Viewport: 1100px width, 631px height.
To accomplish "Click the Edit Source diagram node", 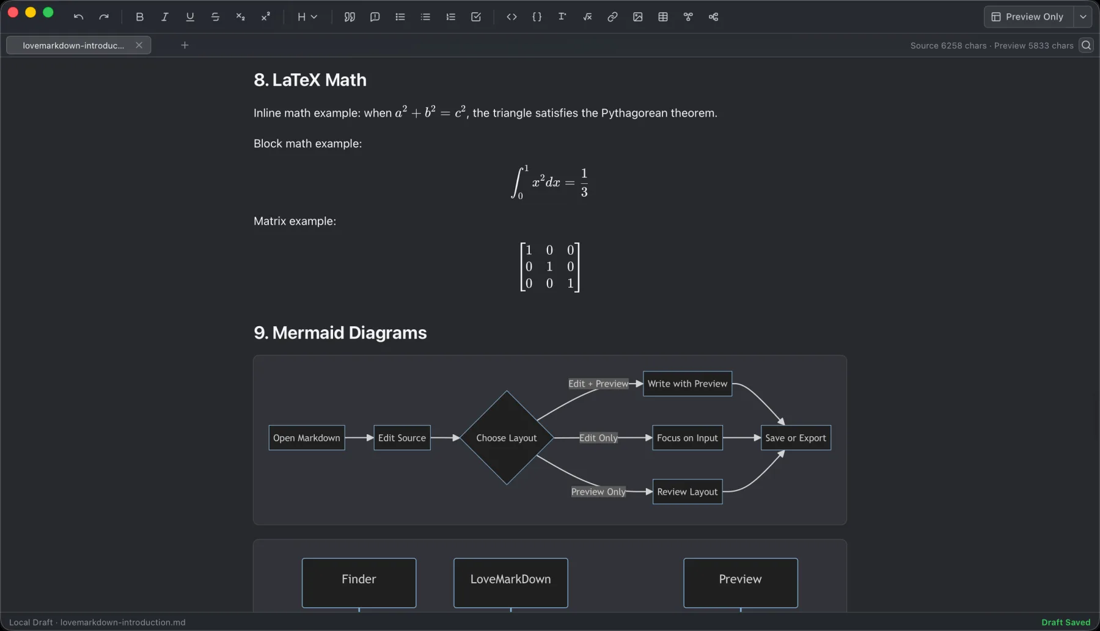I will click(402, 438).
